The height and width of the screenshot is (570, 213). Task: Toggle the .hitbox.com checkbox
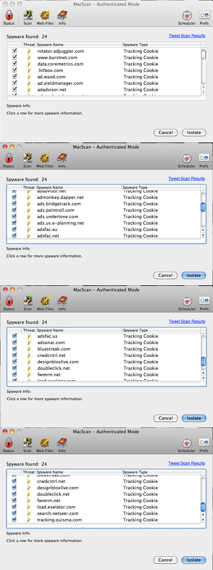click(15, 70)
